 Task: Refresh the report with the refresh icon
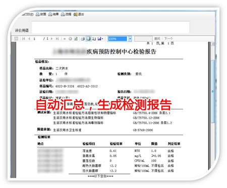[76, 39]
